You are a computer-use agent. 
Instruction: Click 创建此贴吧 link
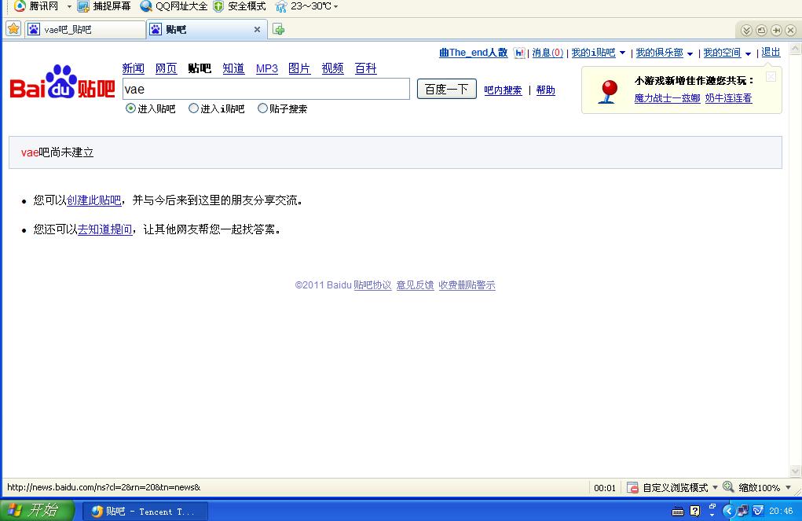click(94, 200)
